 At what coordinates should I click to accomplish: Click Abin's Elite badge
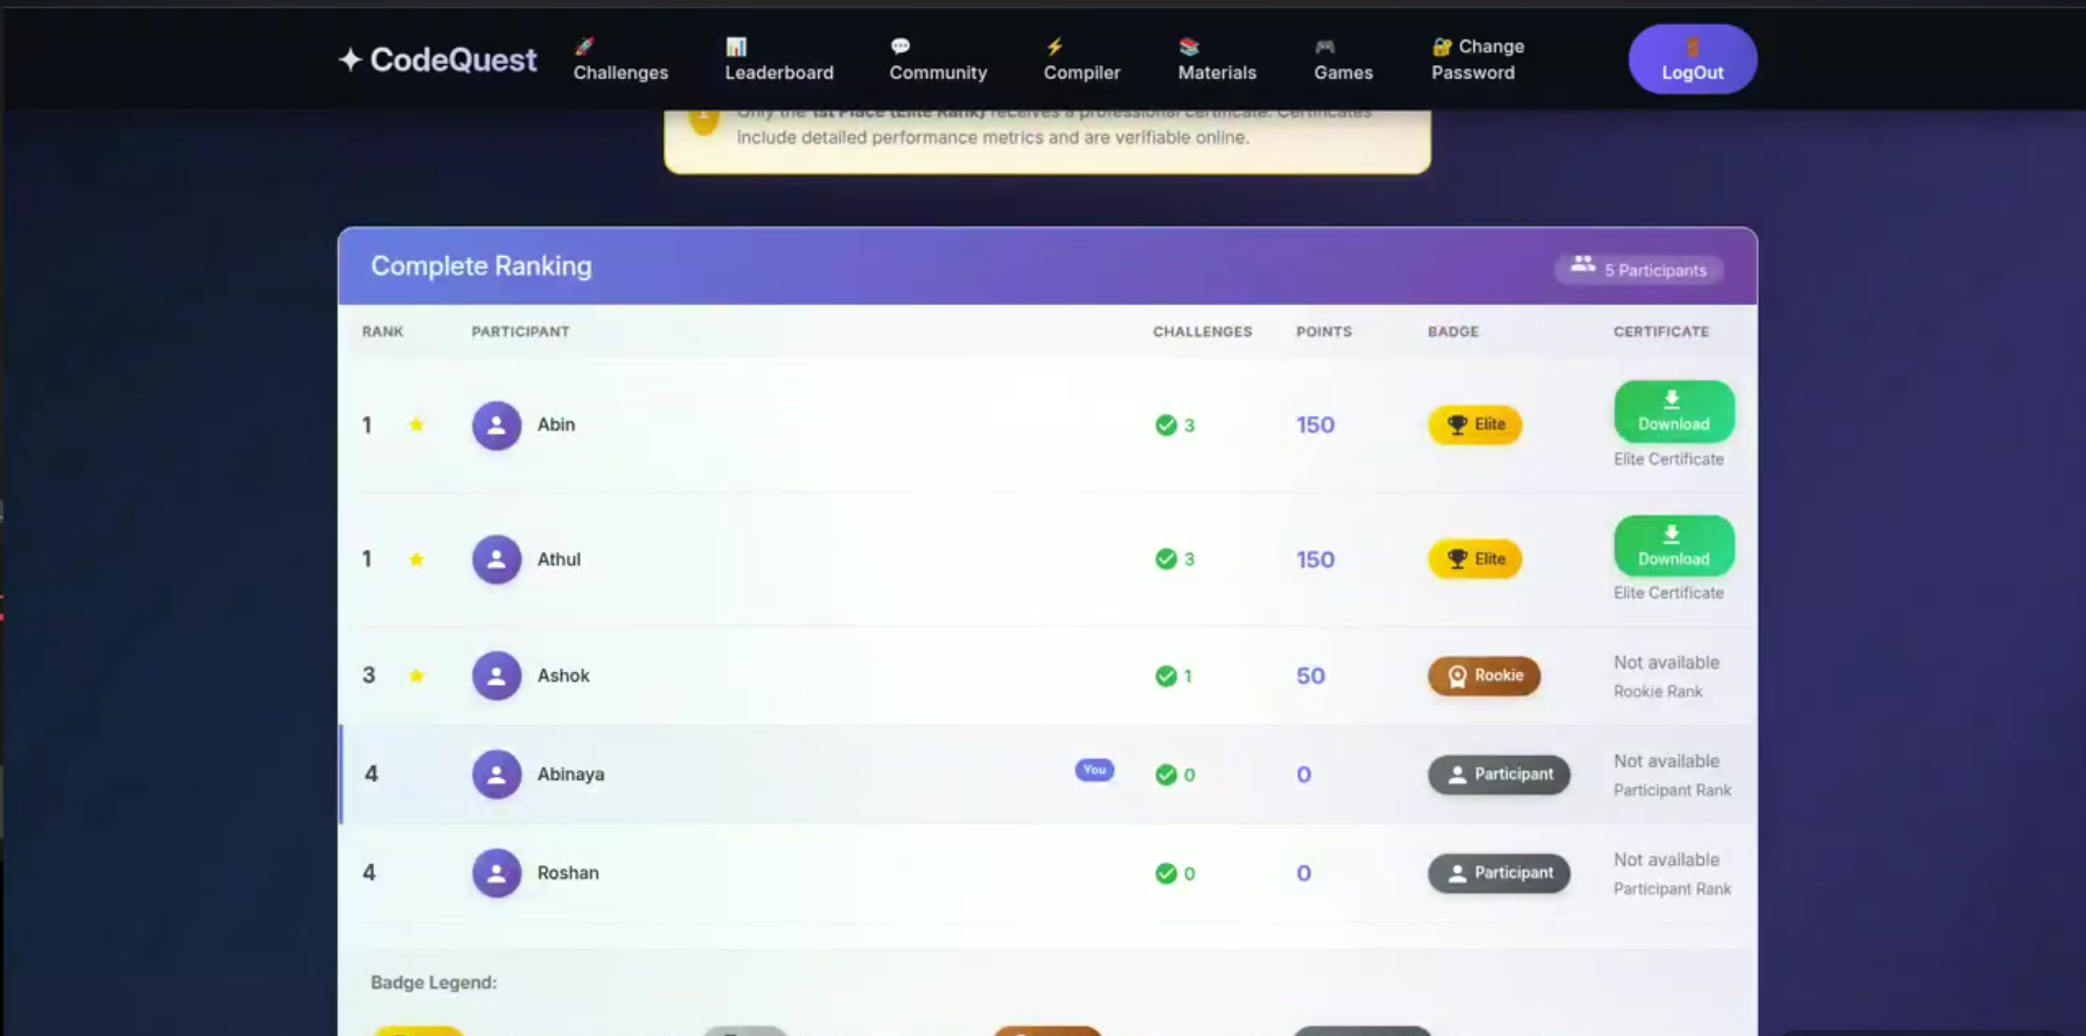(1475, 425)
